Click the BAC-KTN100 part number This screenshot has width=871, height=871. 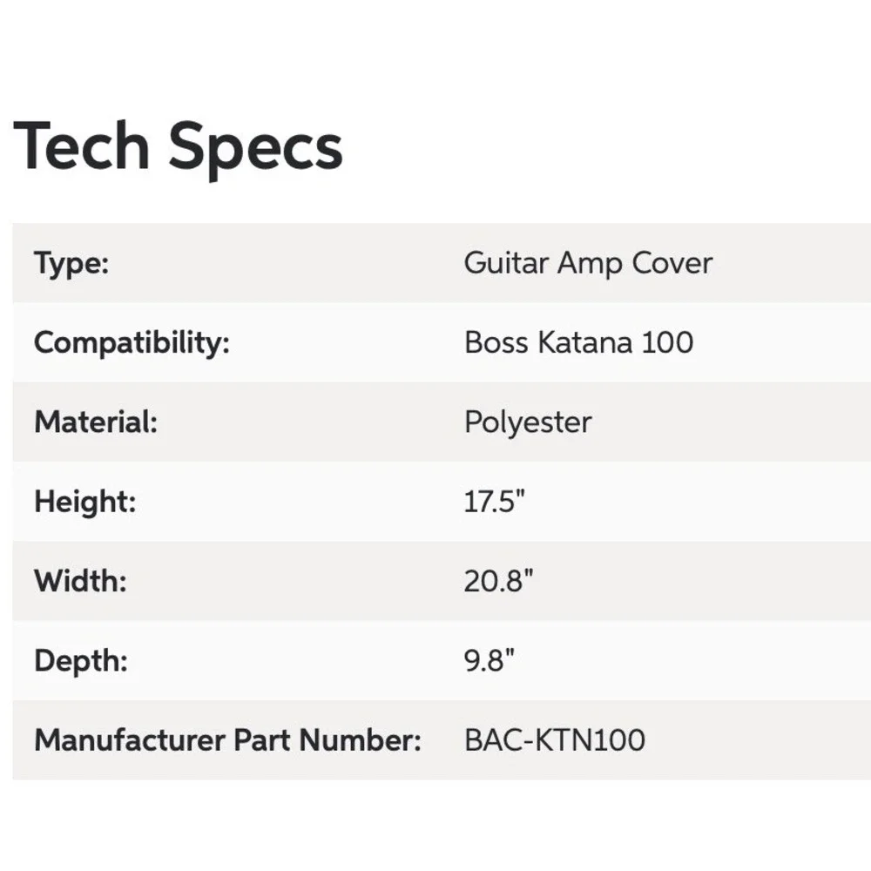pos(554,740)
